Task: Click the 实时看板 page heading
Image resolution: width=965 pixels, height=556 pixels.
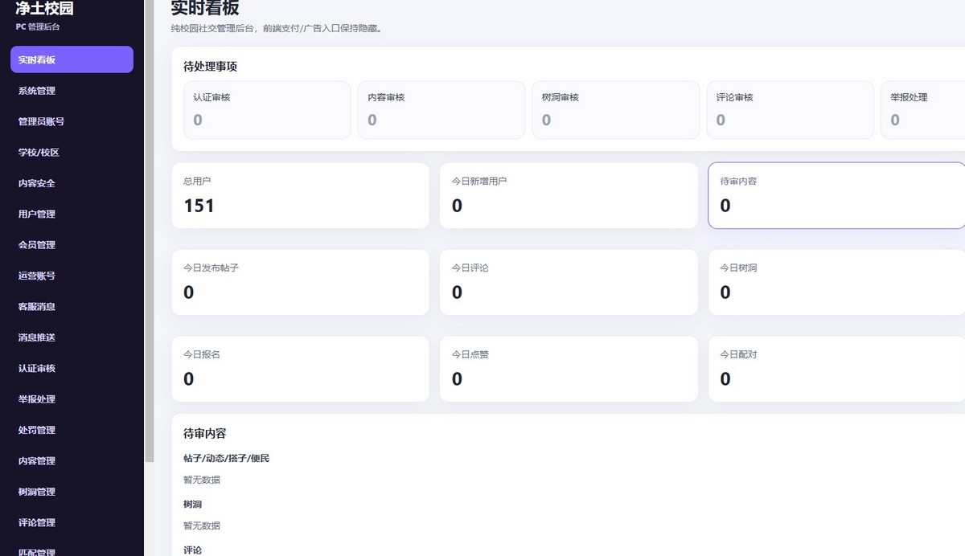Action: [205, 8]
